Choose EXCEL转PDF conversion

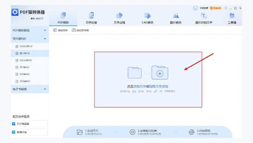click(30, 60)
